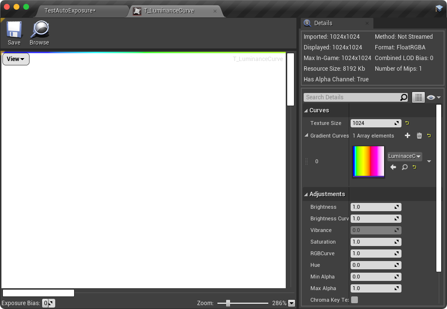The width and height of the screenshot is (447, 309).
Task: Add a new Gradient Curves array element
Action: click(407, 136)
